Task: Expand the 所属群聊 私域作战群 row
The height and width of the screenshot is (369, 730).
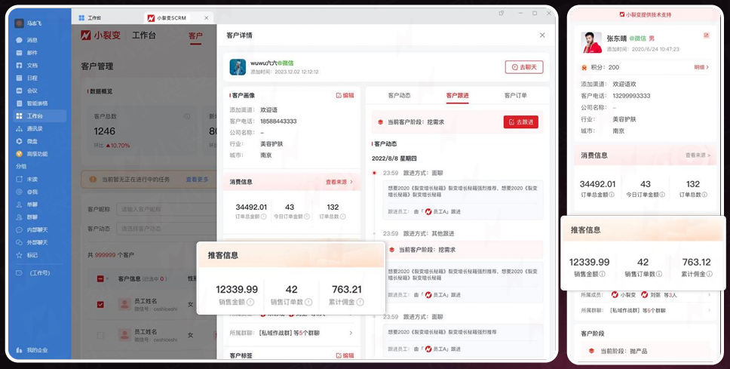Action: coord(350,332)
